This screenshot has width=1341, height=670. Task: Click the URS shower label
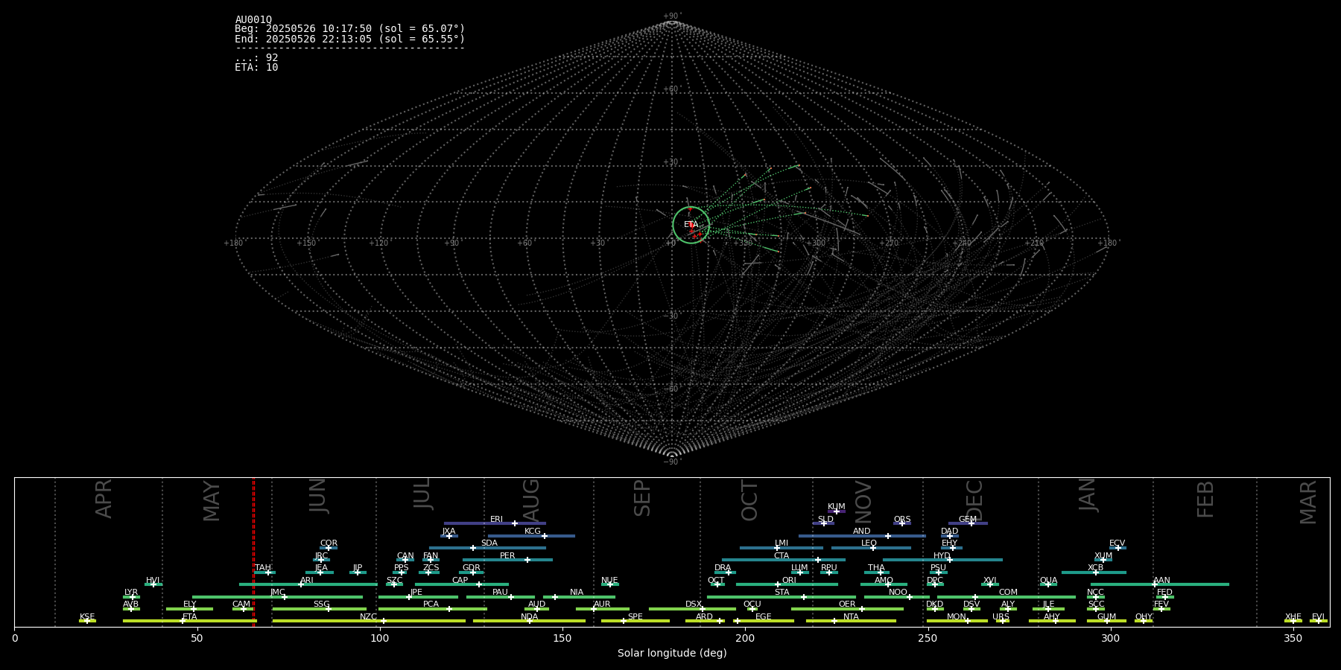1001,617
